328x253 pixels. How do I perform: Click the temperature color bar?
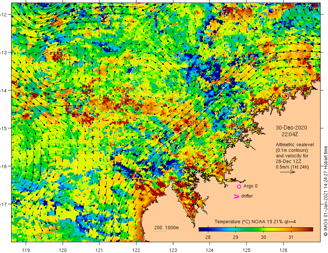256,230
